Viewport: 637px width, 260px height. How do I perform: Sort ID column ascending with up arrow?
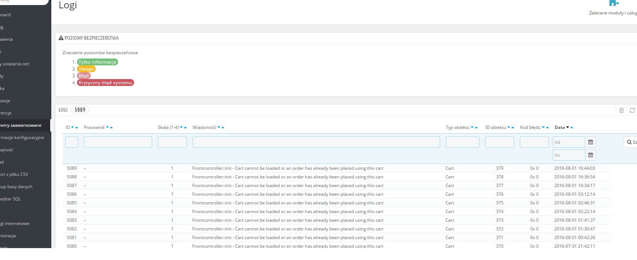coord(77,127)
